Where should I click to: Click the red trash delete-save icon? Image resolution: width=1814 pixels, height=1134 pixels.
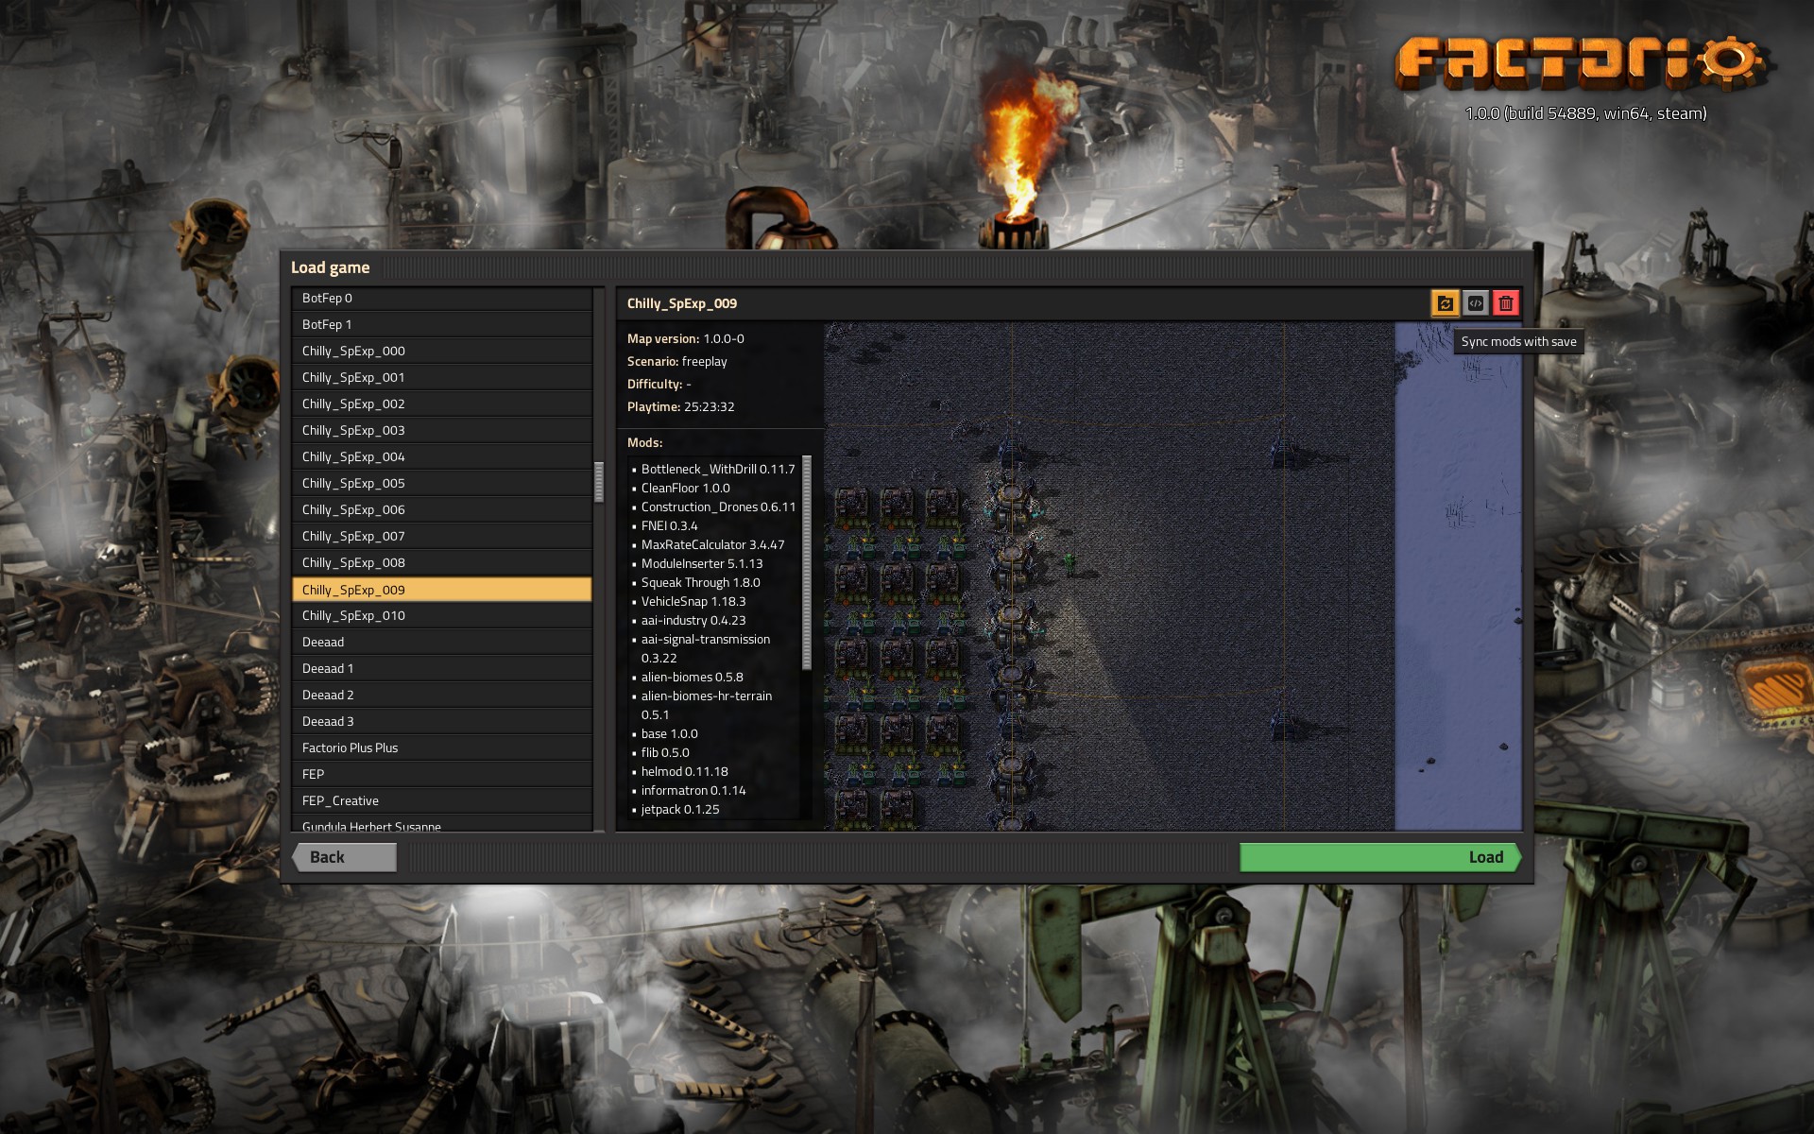(x=1506, y=303)
